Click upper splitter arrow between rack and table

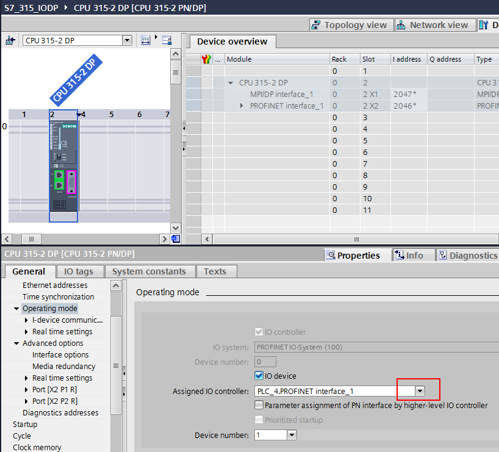pyautogui.click(x=184, y=129)
